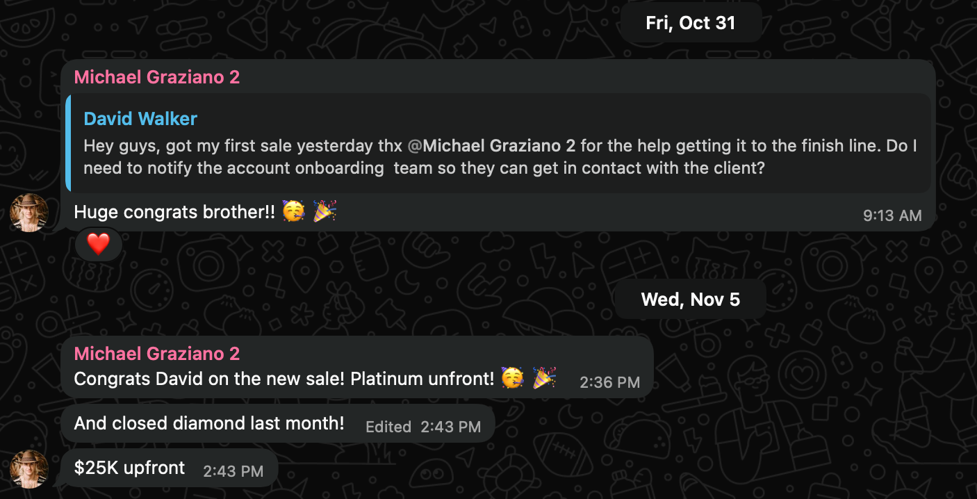Click the "Fri, Oct 31" date pill
Viewport: 977px width, 499px height.
tap(690, 23)
